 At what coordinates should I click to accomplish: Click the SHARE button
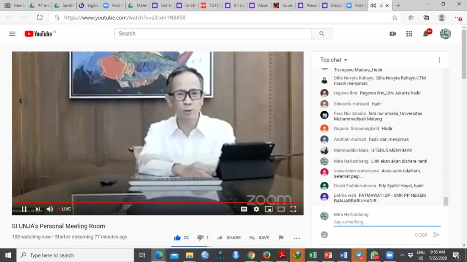point(229,237)
